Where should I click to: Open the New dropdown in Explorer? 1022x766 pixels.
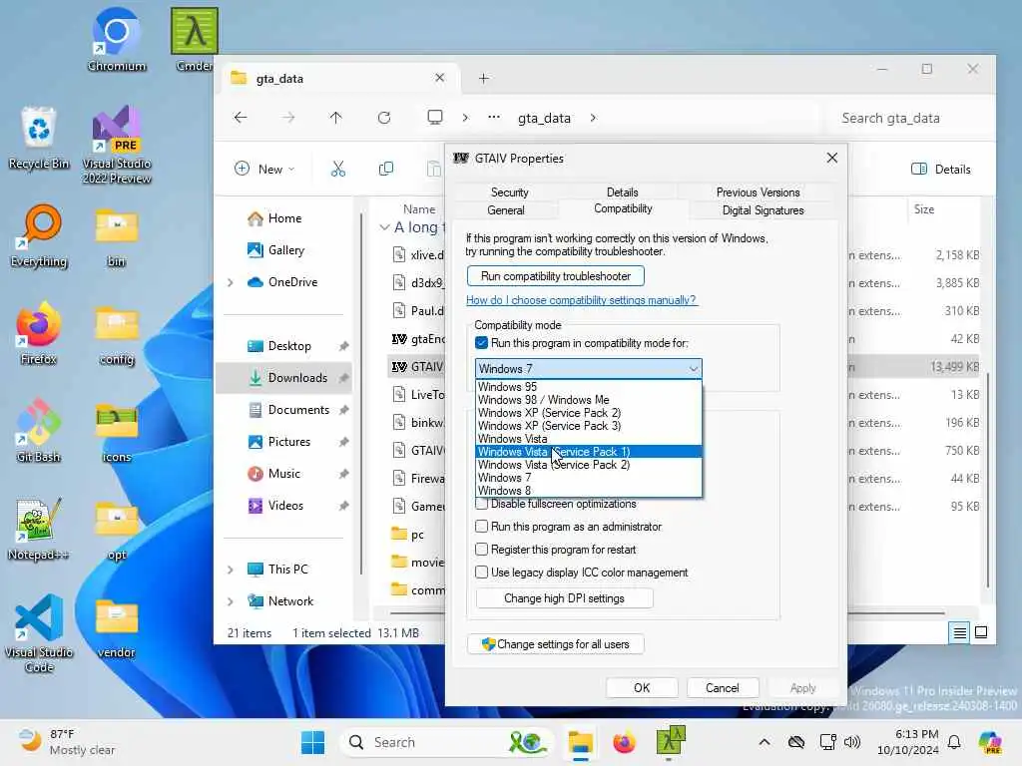tap(264, 169)
